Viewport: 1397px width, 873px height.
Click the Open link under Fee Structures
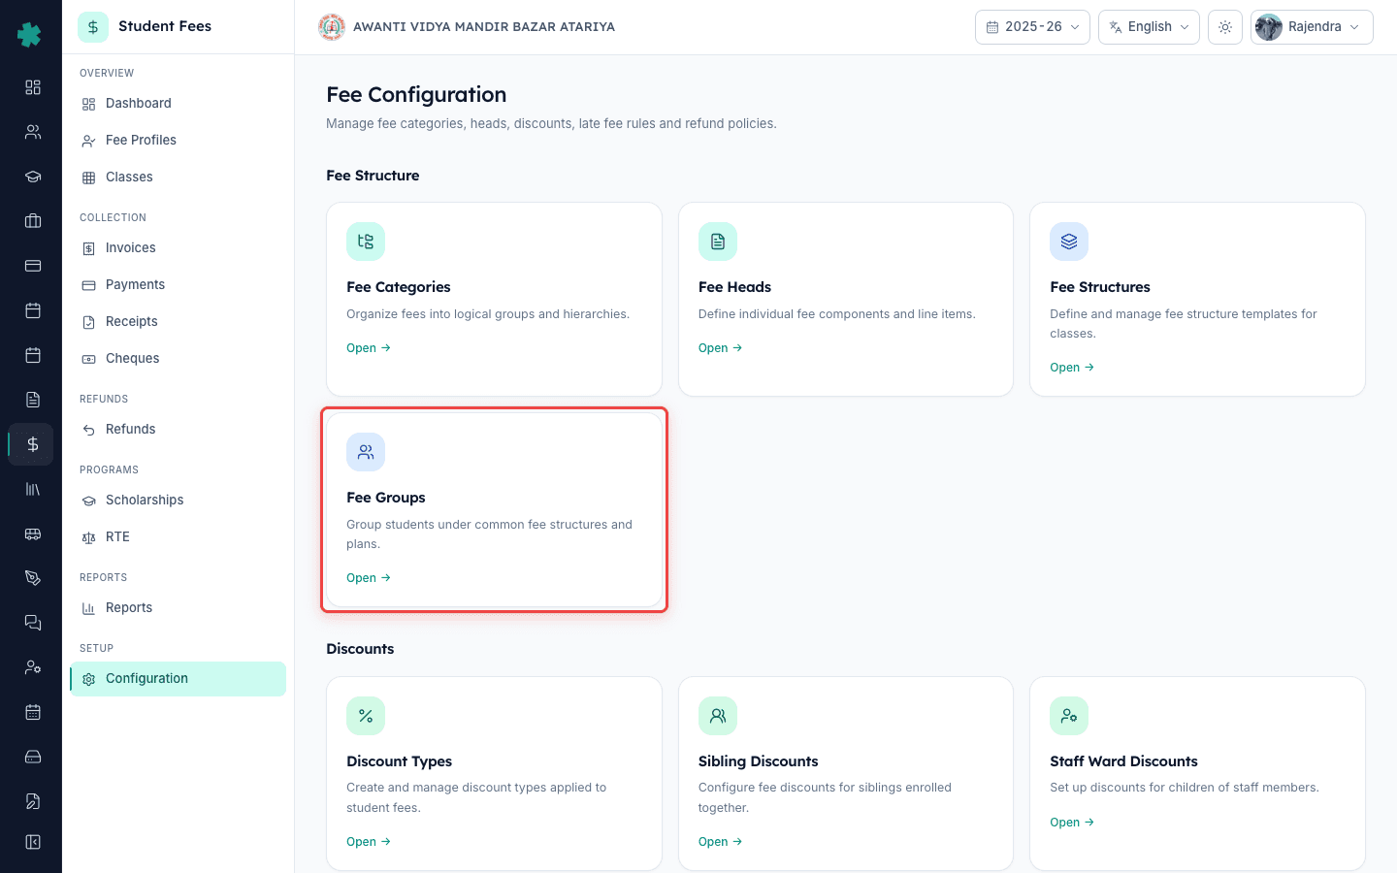click(1072, 368)
